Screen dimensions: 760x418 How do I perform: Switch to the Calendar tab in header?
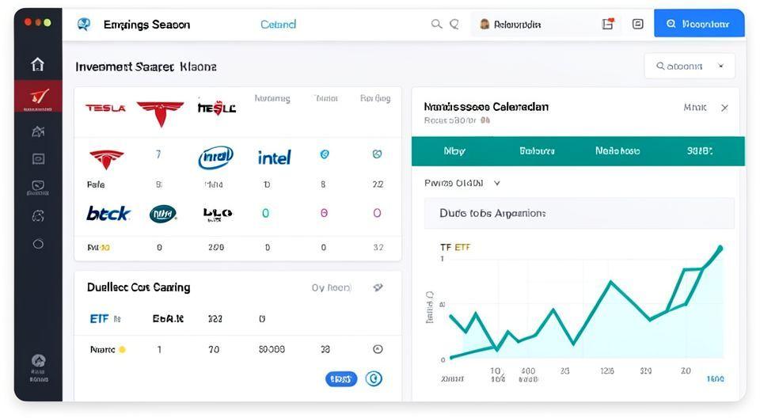278,25
